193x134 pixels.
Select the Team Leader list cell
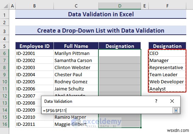pyautogui.click(x=167, y=74)
